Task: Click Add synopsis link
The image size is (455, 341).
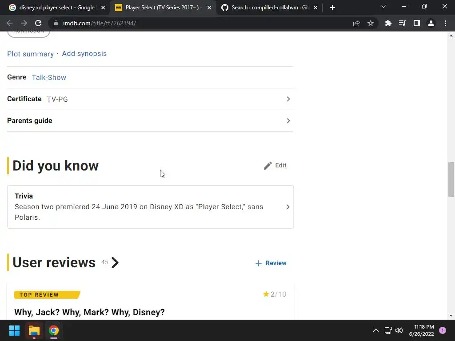Action: pyautogui.click(x=84, y=54)
